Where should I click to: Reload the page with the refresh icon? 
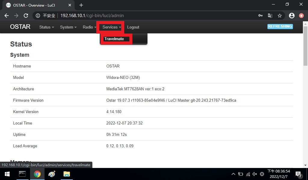[x=26, y=16]
